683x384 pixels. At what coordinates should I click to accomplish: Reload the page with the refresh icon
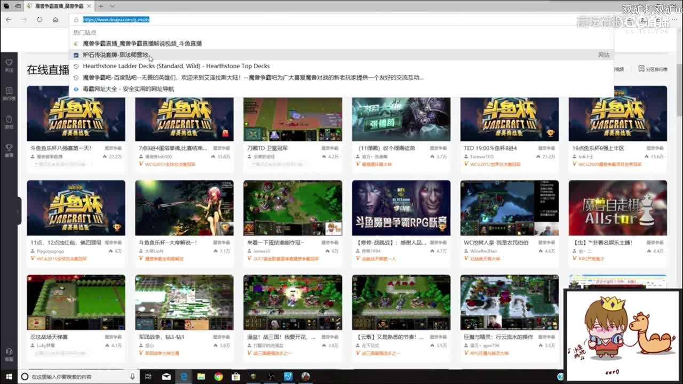(x=39, y=20)
